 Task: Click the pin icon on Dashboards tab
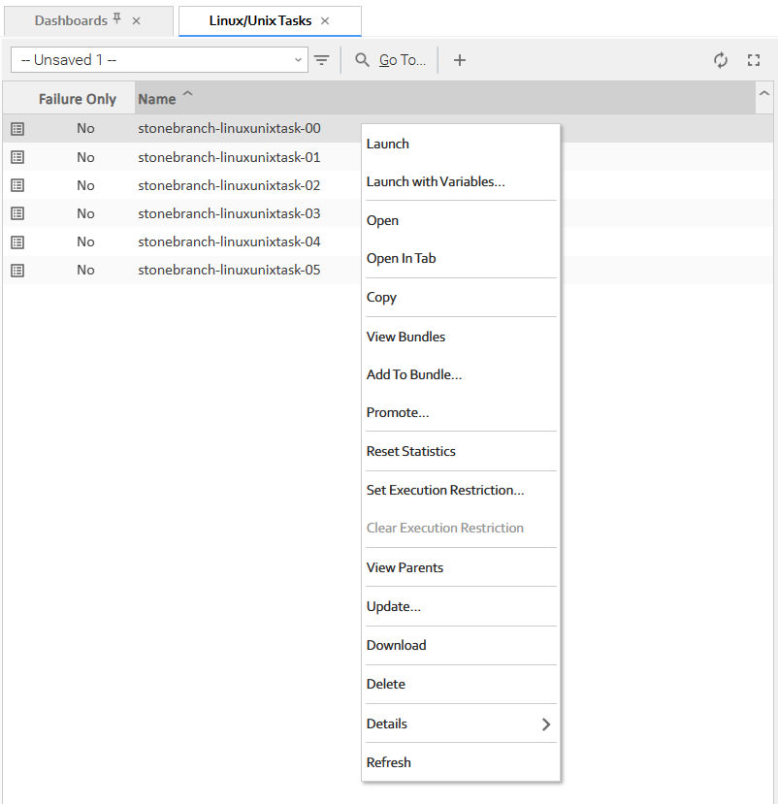click(117, 19)
